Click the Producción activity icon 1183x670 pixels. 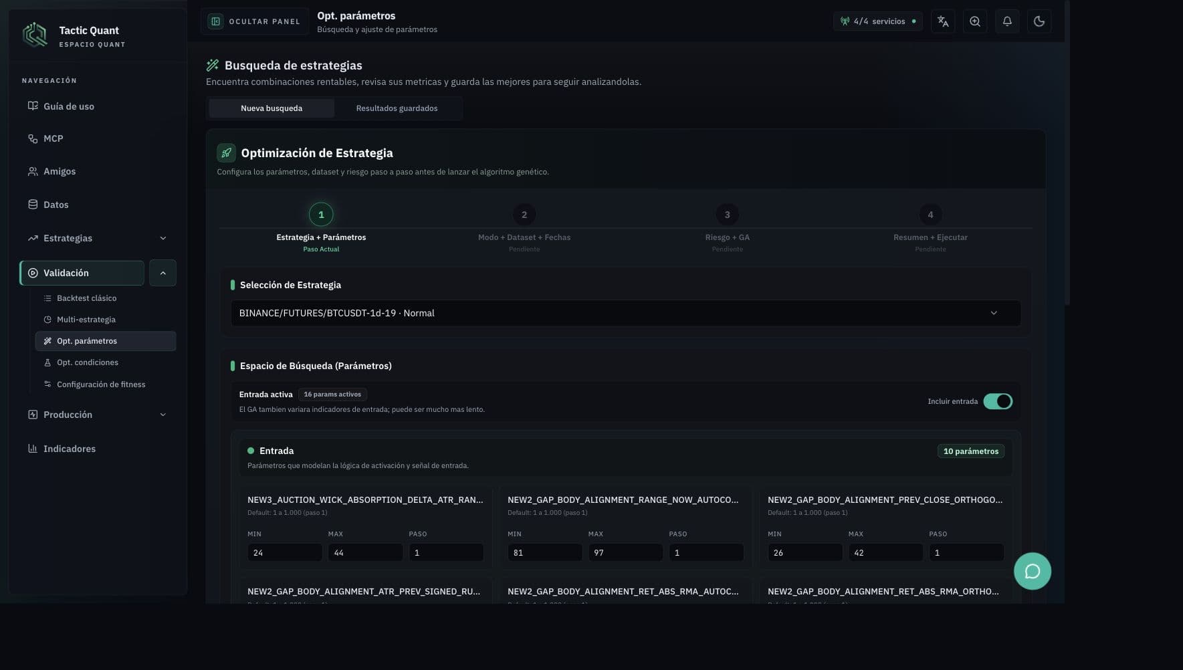[33, 415]
